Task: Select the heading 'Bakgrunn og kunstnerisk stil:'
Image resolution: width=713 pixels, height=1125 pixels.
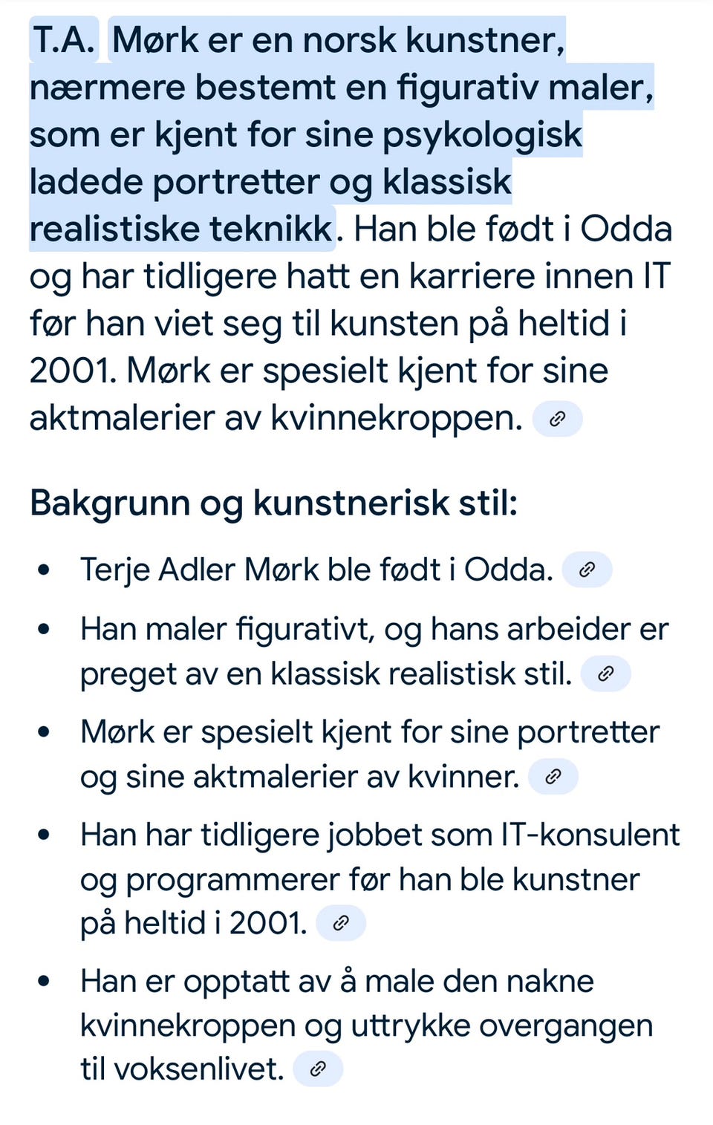Action: [273, 503]
